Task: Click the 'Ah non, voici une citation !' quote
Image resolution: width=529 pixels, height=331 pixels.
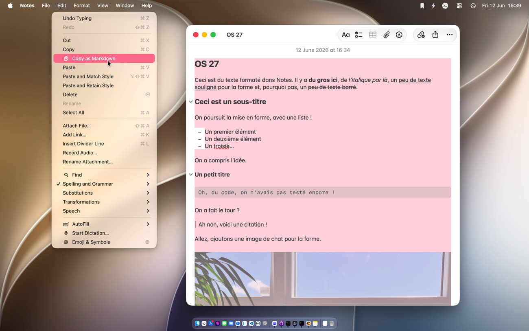Action: pos(233,225)
